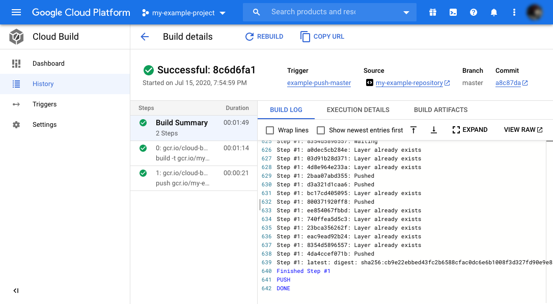The image size is (553, 304).
Task: Click the COPY URL button
Action: (x=322, y=37)
